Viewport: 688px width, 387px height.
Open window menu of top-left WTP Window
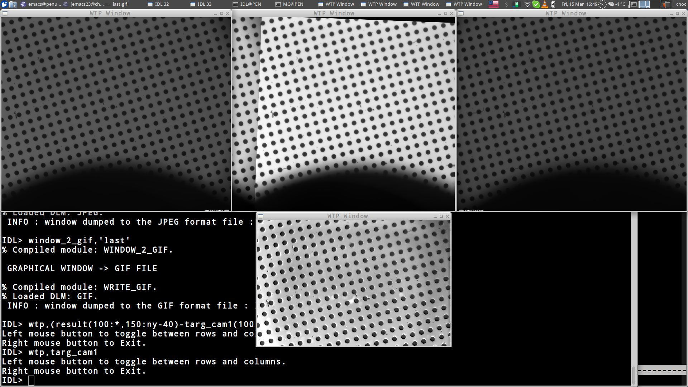[5, 13]
